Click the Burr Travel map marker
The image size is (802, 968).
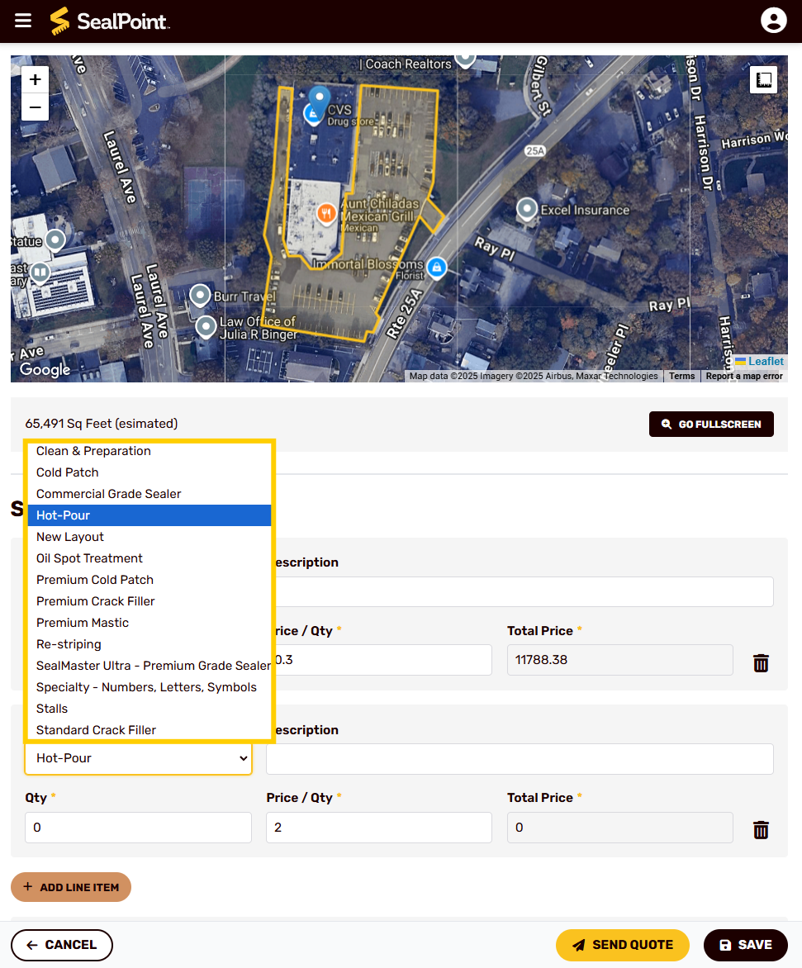click(x=199, y=296)
